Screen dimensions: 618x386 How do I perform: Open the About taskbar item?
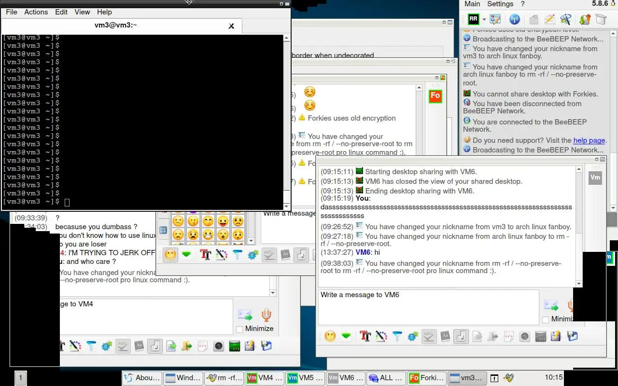(141, 378)
